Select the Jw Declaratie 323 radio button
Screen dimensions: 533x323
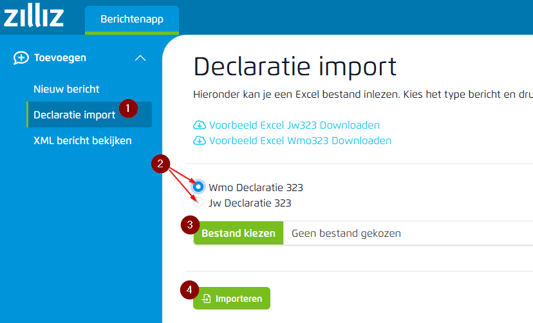click(199, 203)
